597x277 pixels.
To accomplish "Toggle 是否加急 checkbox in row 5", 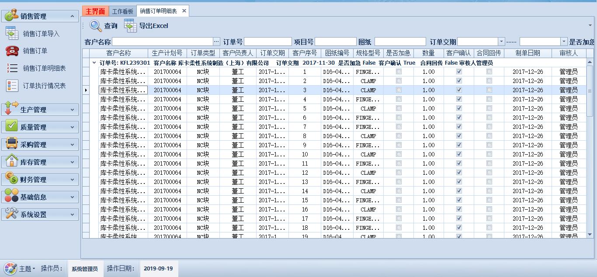I will point(399,108).
